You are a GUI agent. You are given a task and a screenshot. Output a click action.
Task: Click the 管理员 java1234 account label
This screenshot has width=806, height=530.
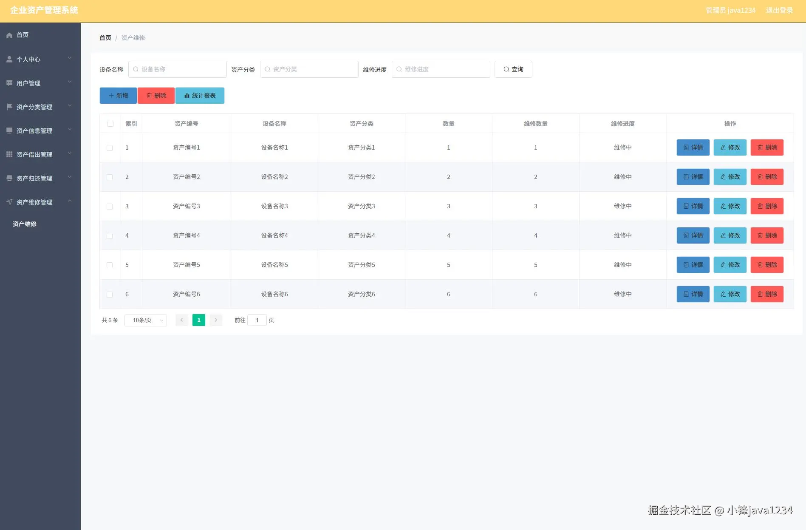(731, 10)
